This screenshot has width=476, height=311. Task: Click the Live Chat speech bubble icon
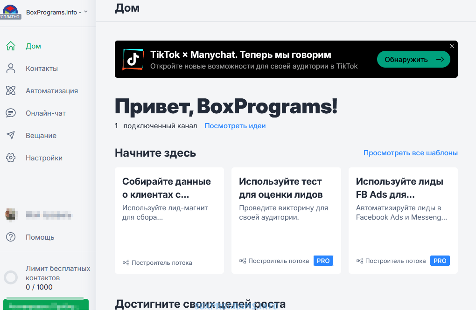[11, 113]
